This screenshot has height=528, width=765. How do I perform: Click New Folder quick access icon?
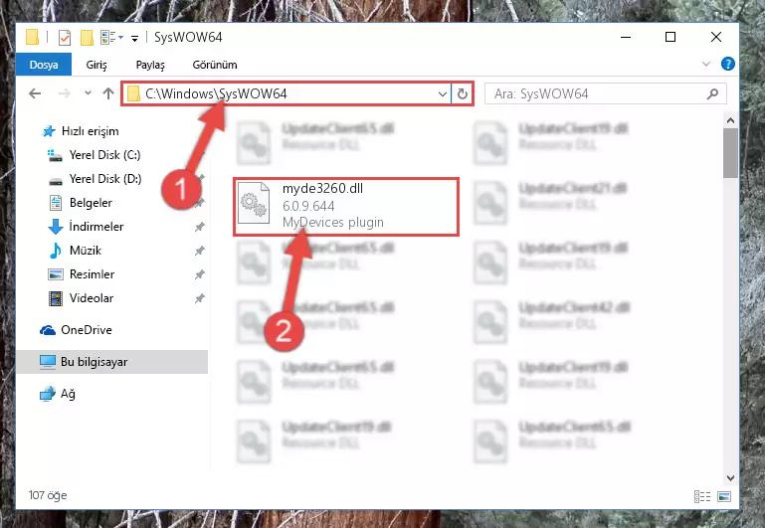coord(87,38)
